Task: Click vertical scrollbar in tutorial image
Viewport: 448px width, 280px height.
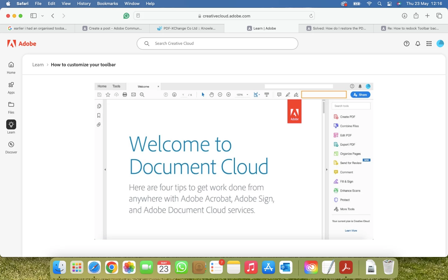Action: click(324, 107)
